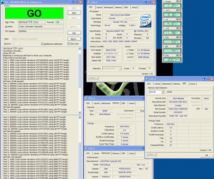Click OK in the SPD CPU-Z window
The height and width of the screenshot is (179, 214).
click(x=207, y=155)
